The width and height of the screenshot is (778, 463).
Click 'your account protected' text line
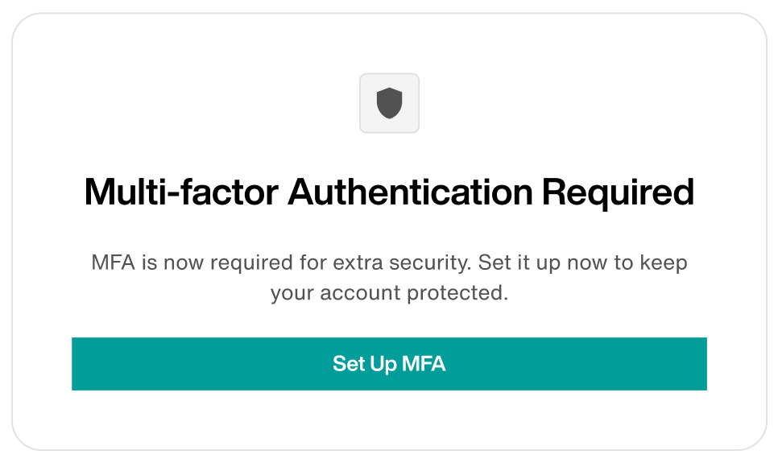point(389,293)
